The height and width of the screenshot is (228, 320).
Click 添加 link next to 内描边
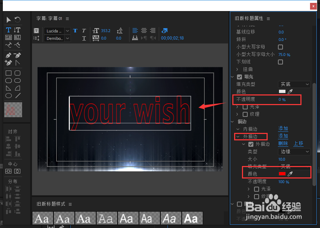coord(283,129)
